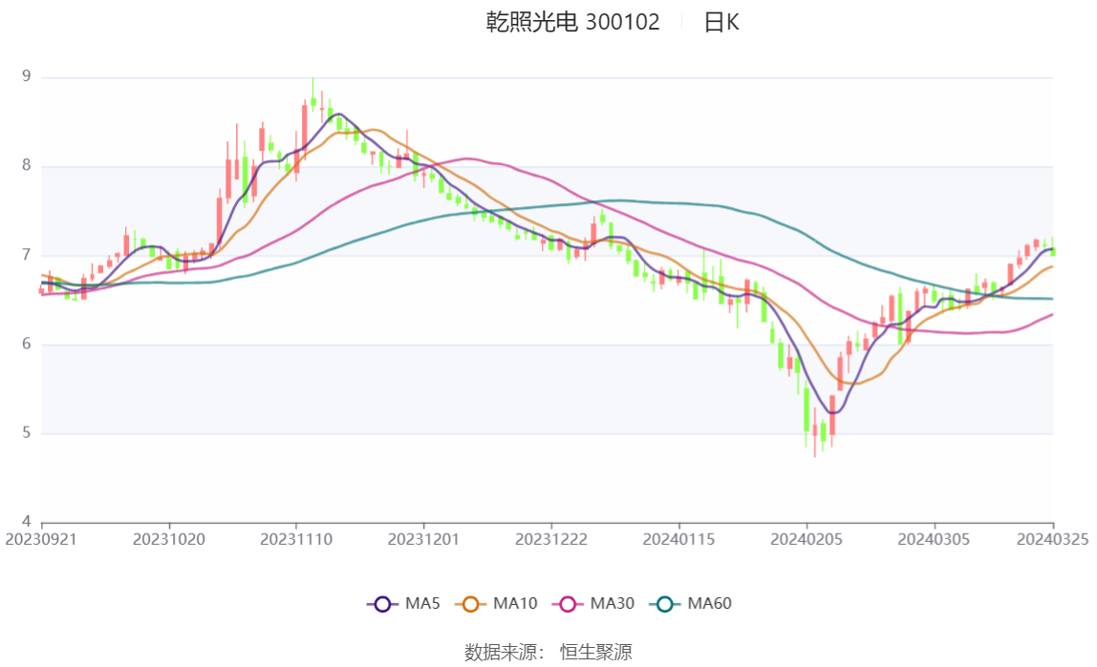Hide the MA5 line via its label
Viewport: 1097px width, 667px height.
click(422, 603)
